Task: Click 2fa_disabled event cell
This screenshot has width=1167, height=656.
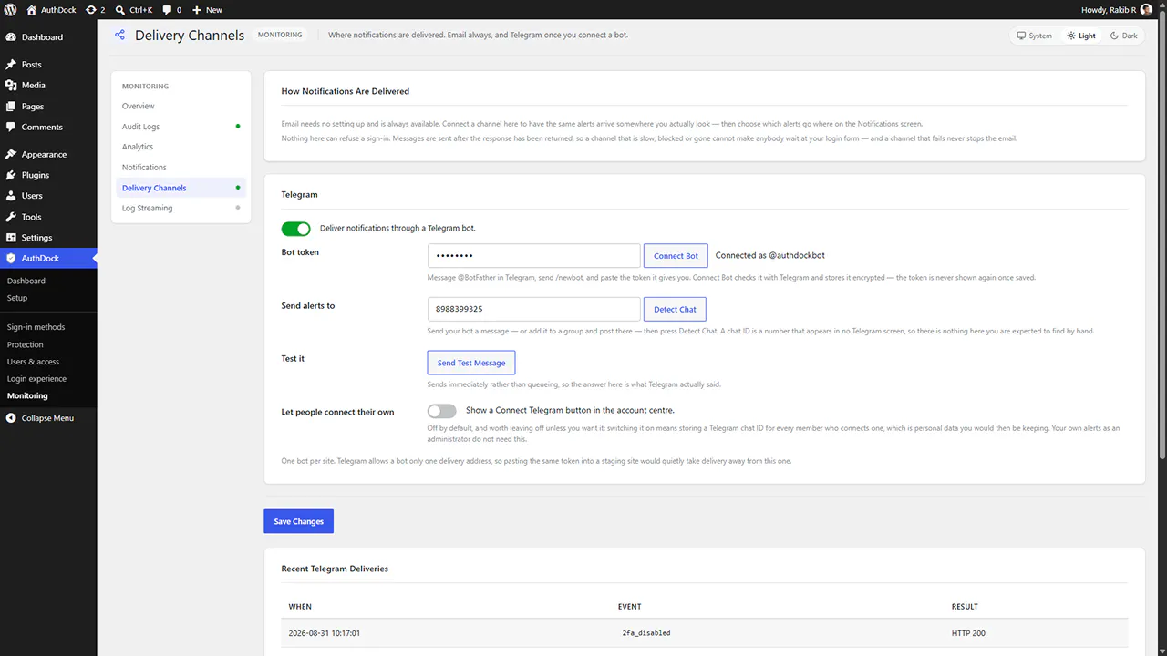Action: (x=646, y=633)
